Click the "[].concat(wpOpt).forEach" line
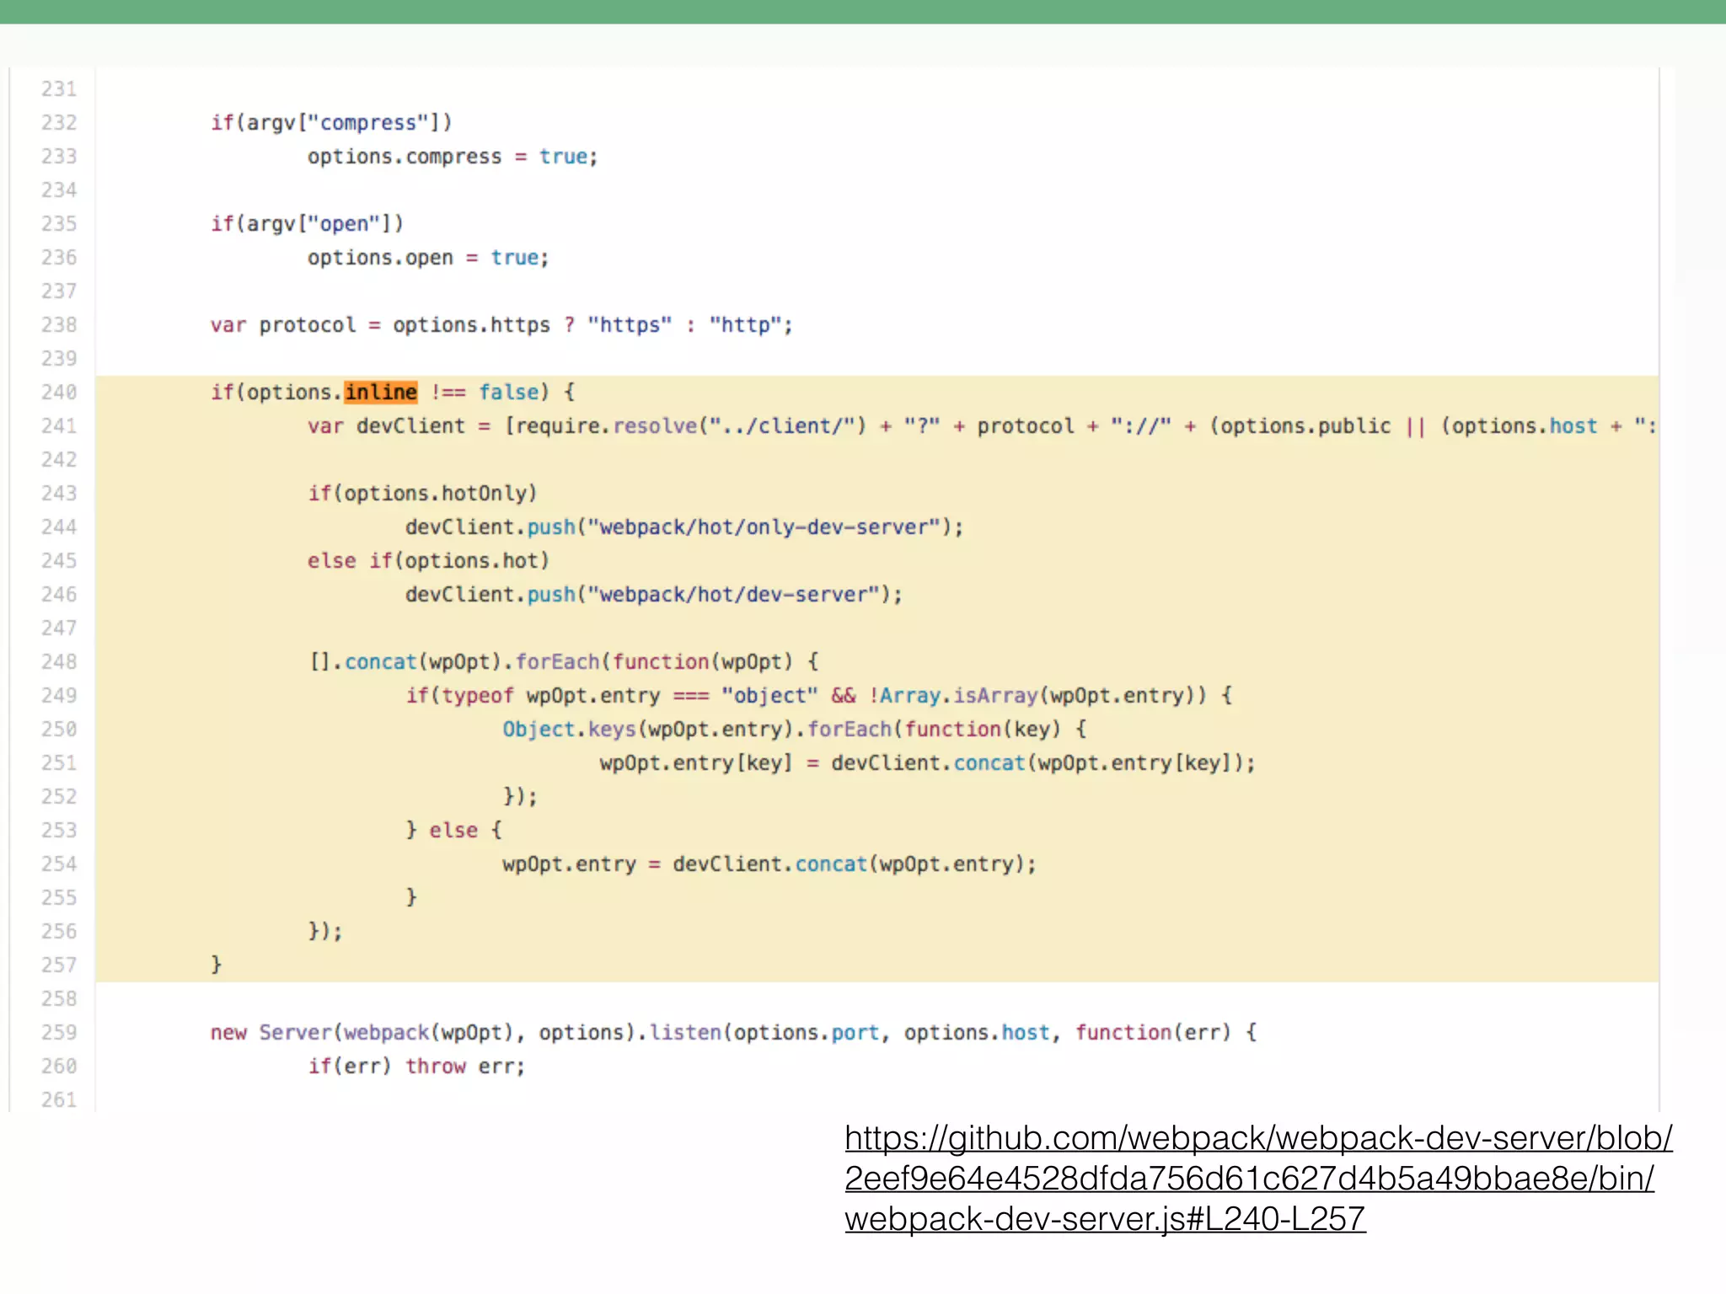 coord(563,662)
